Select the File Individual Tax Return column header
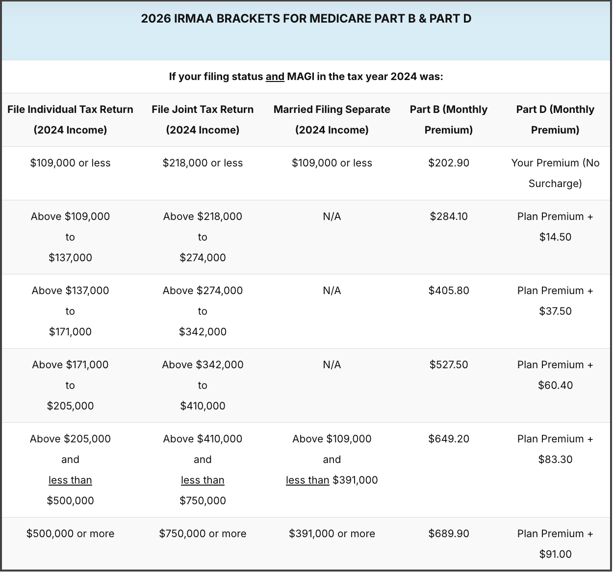The width and height of the screenshot is (613, 572). (70, 119)
